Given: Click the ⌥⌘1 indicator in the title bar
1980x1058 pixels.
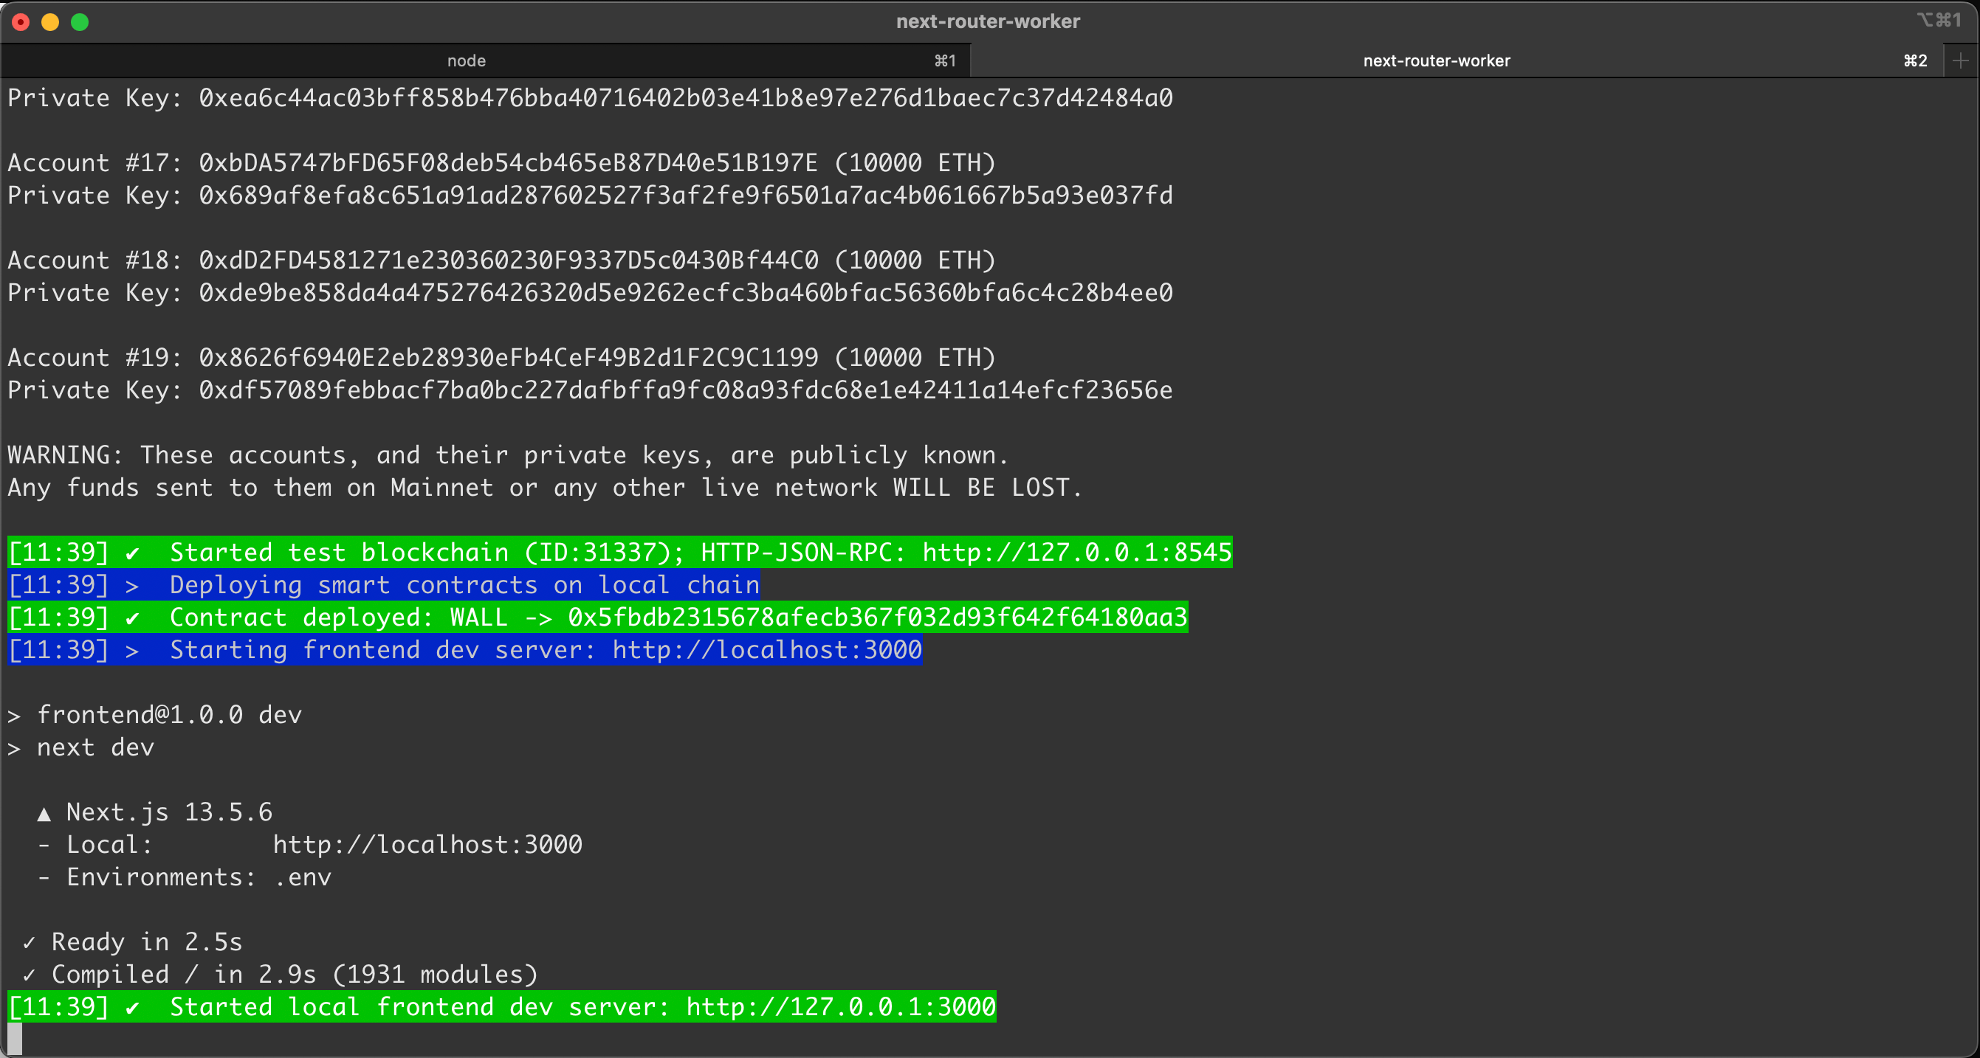Looking at the screenshot, I should 1940,20.
